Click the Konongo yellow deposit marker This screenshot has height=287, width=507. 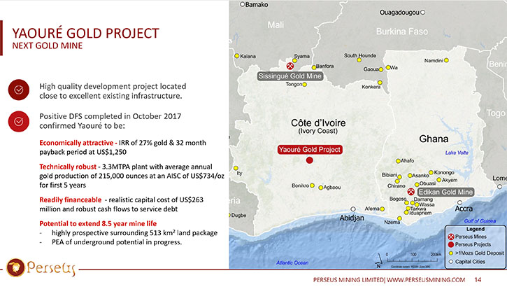(x=431, y=172)
